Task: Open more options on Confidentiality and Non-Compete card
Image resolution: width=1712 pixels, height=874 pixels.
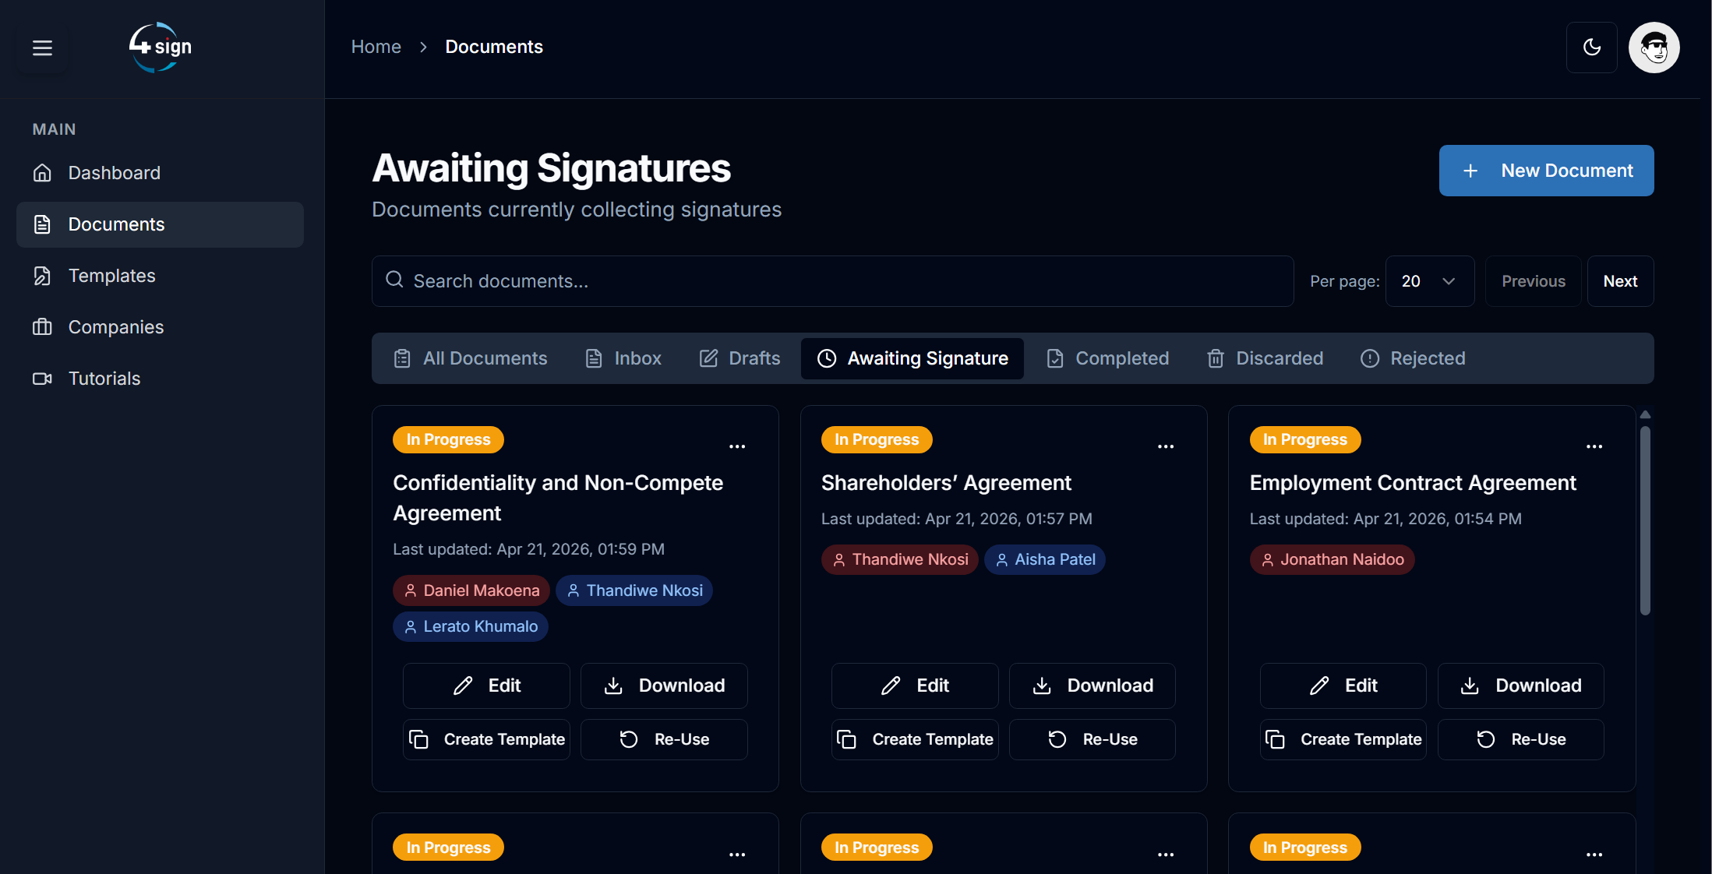Action: 737,446
